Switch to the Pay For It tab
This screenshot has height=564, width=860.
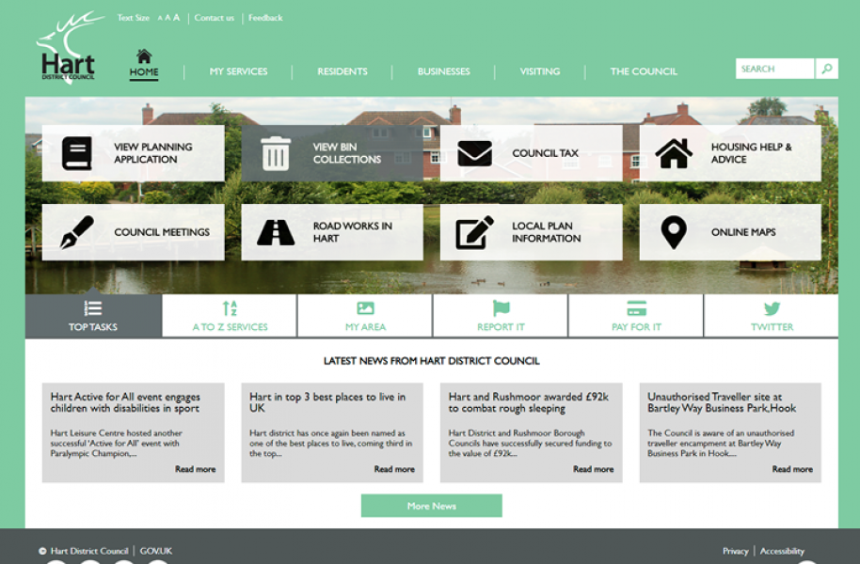pyautogui.click(x=636, y=315)
